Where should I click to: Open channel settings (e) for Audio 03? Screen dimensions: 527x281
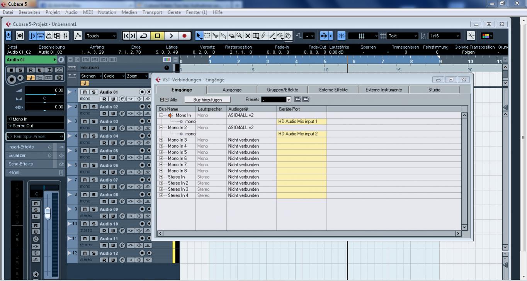pyautogui.click(x=122, y=128)
